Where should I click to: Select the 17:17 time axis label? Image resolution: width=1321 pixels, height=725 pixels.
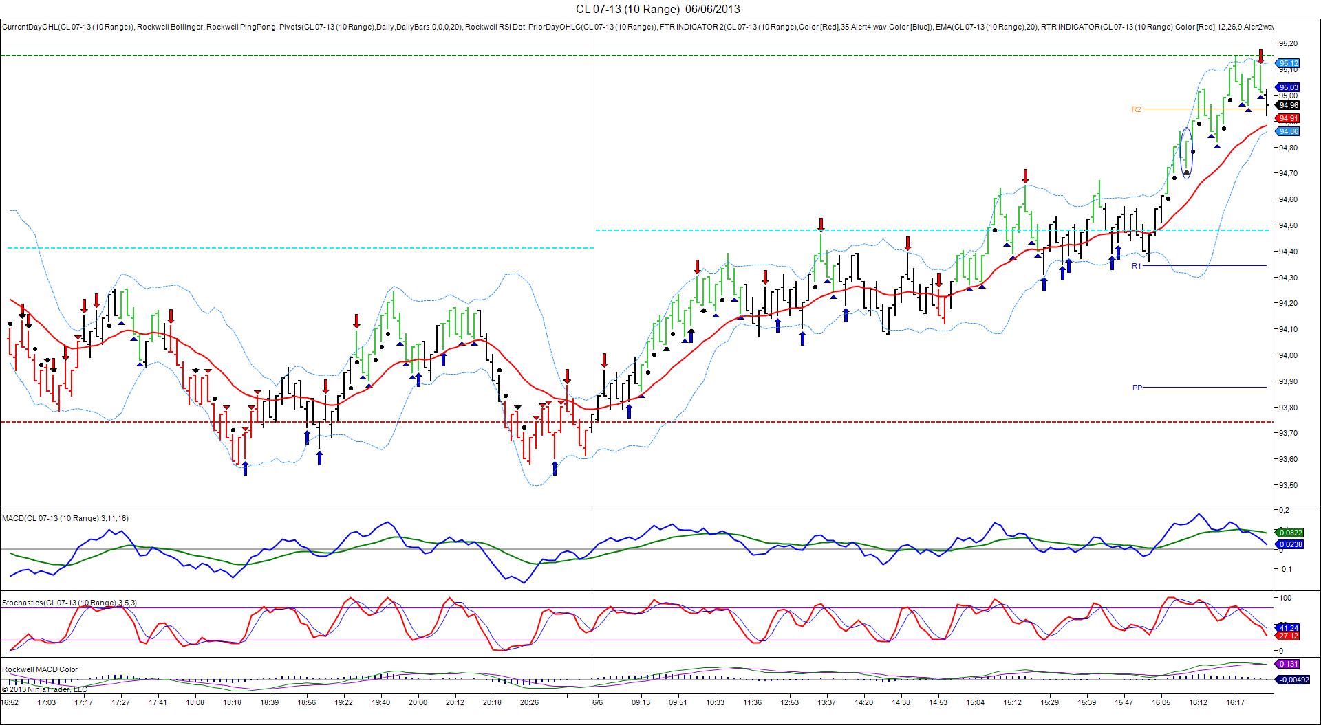click(83, 702)
